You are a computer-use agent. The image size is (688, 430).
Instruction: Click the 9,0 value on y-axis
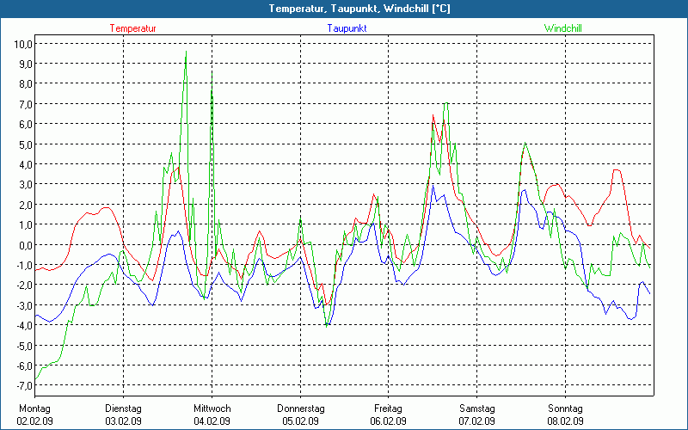(x=26, y=64)
